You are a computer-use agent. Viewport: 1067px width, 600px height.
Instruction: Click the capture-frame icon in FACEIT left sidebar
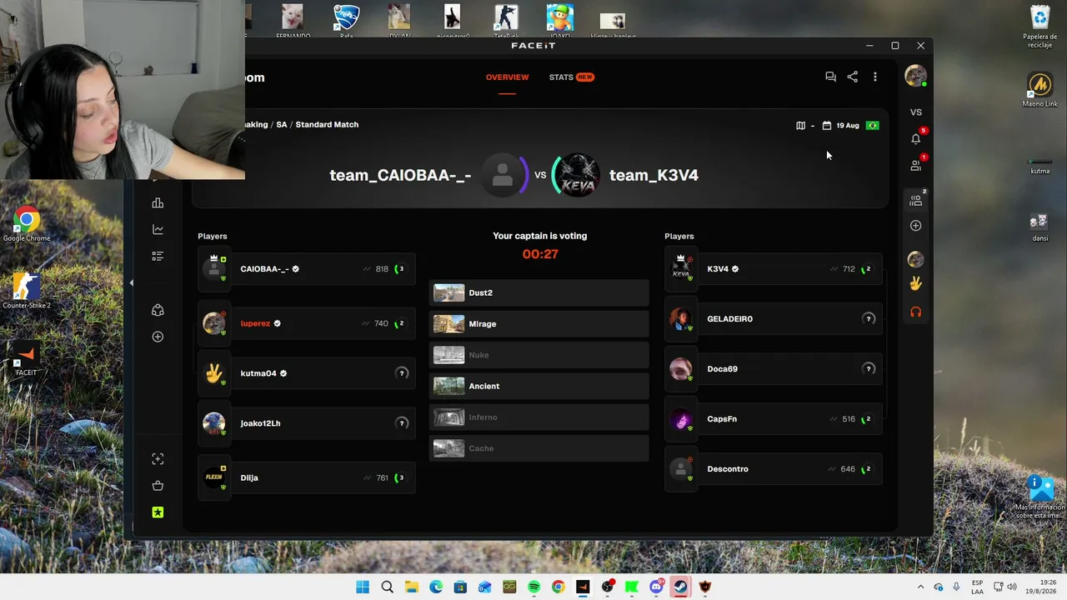158,459
